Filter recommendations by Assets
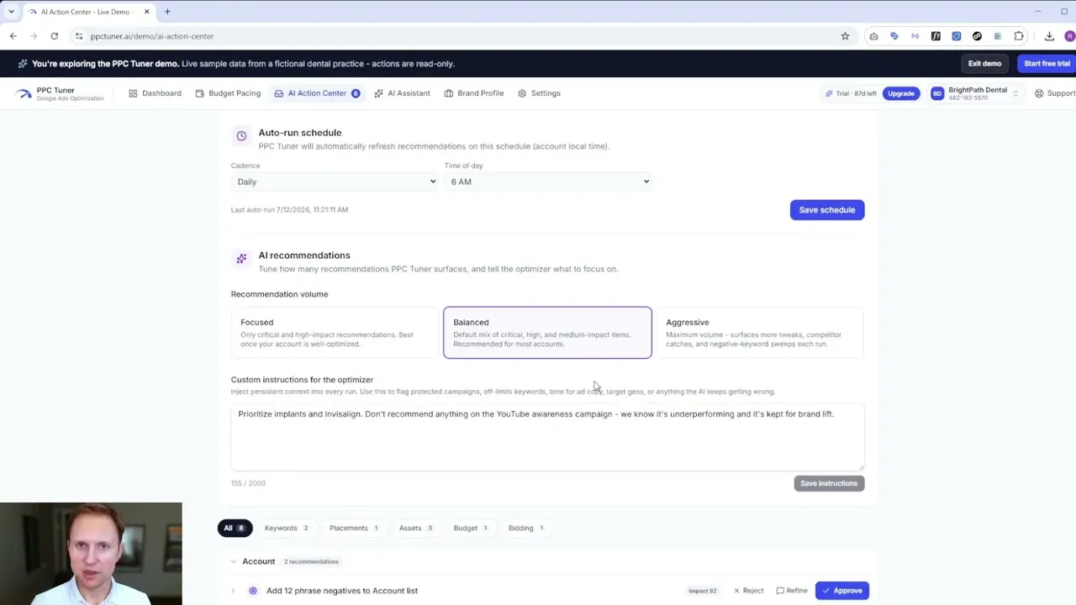This screenshot has width=1076, height=605. tap(416, 528)
